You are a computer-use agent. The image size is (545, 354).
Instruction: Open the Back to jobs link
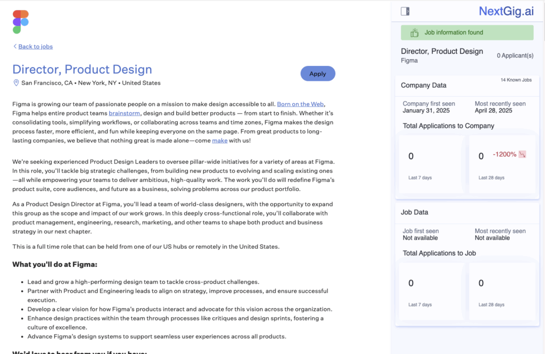click(x=36, y=47)
